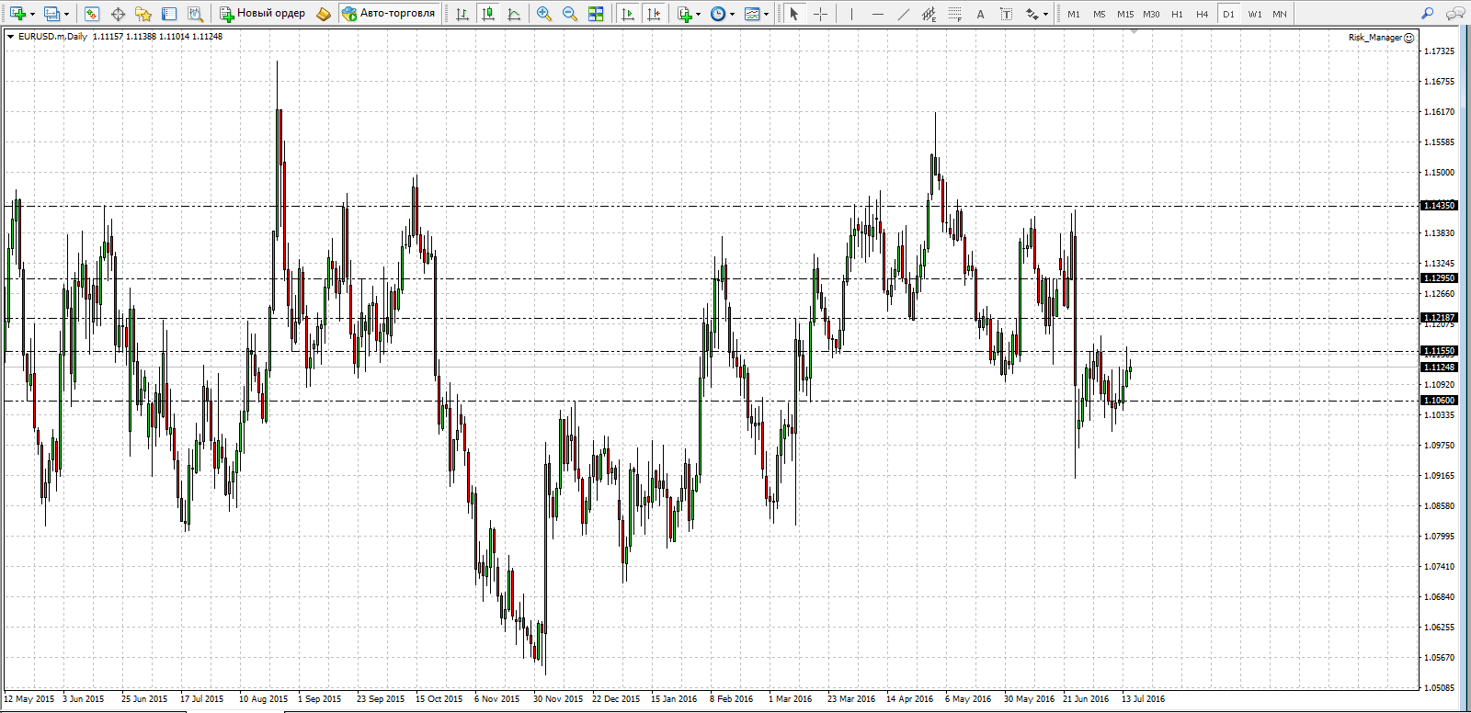Choose the horizontal line tool

[x=878, y=14]
